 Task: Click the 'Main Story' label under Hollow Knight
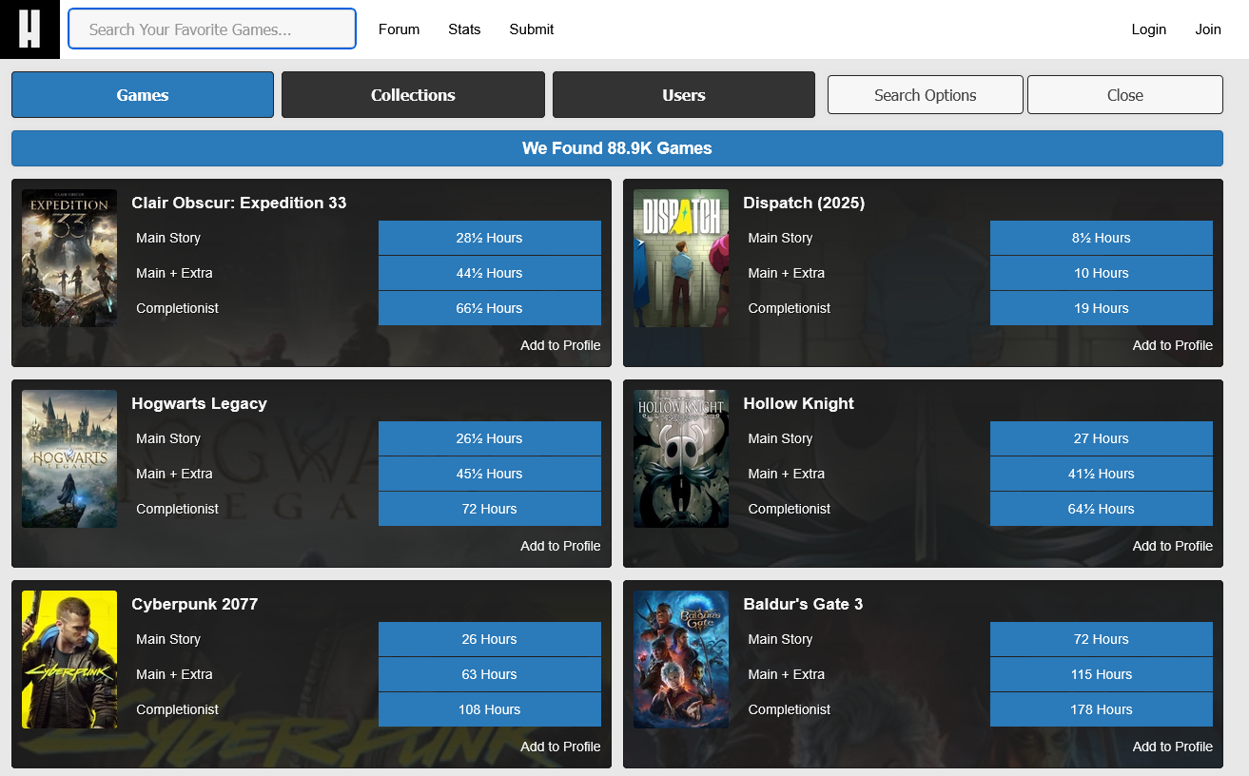click(x=780, y=438)
